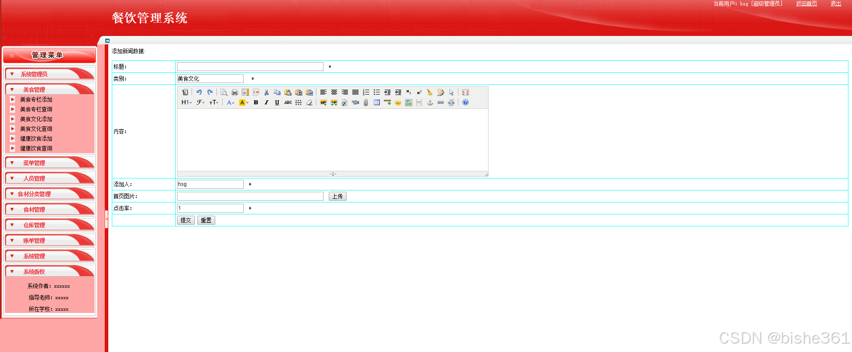Redo the last edit in the editor
This screenshot has width=852, height=352.
[x=210, y=92]
